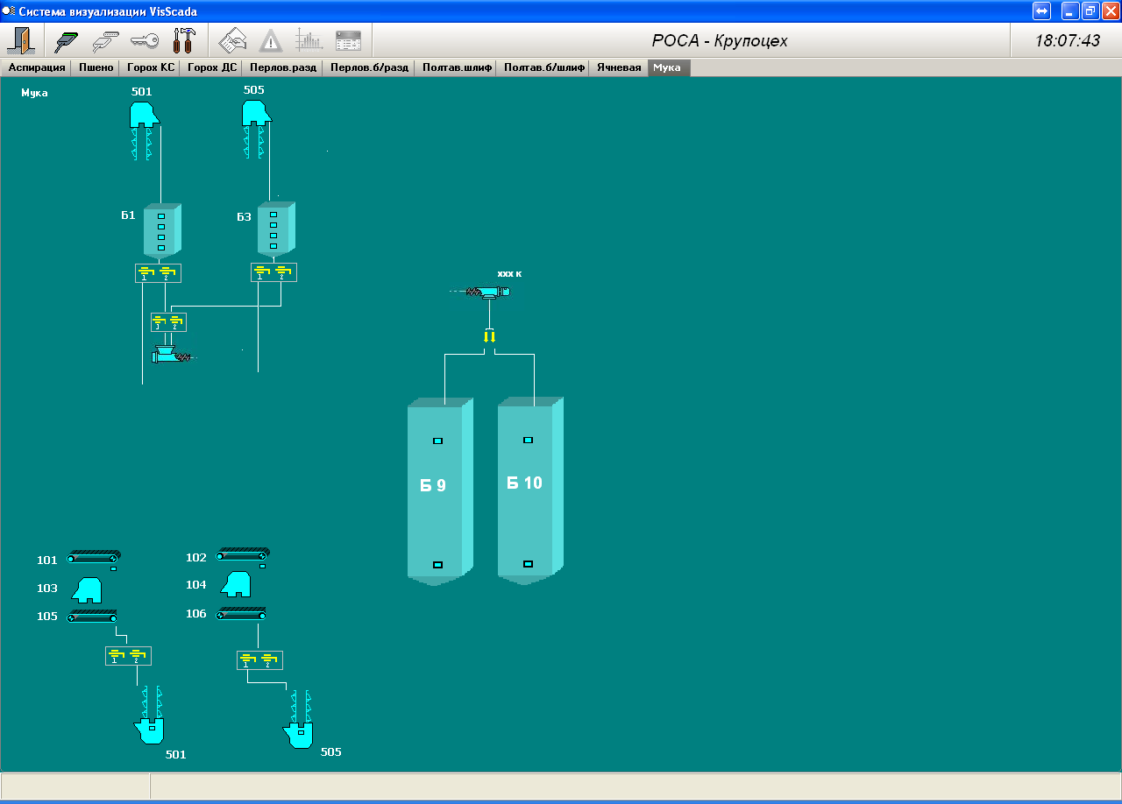1122x804 pixels.
Task: Click the event log table icon
Action: pos(348,40)
